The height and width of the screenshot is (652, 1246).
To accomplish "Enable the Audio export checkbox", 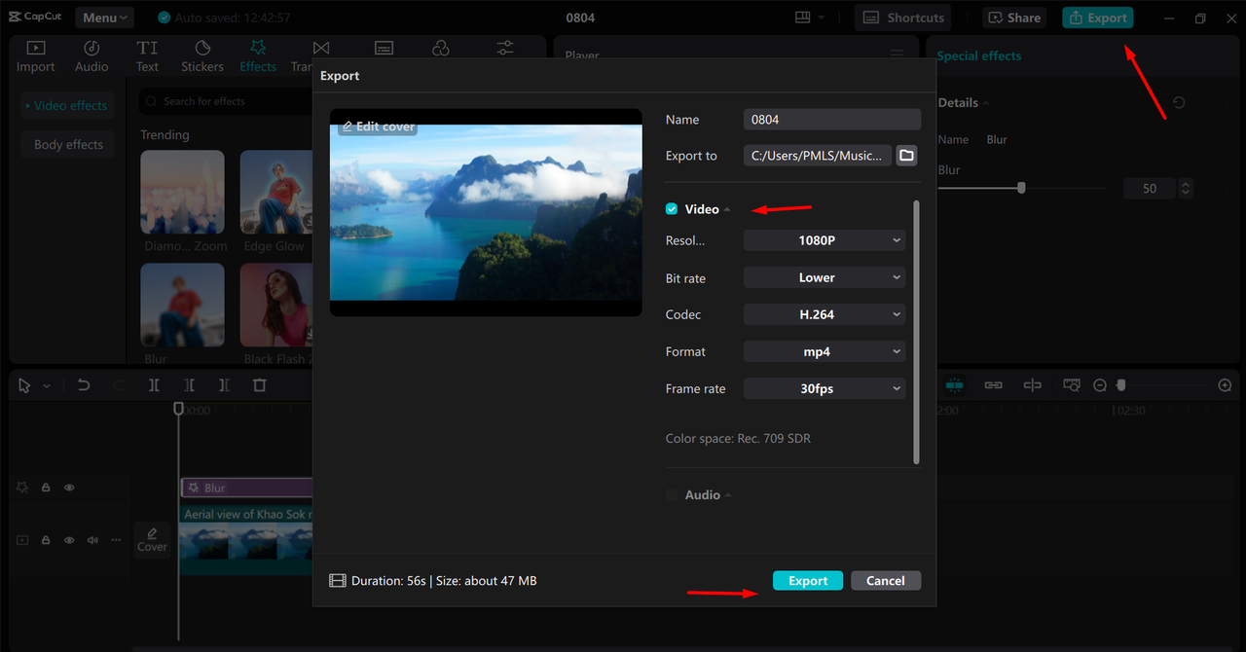I will click(672, 495).
